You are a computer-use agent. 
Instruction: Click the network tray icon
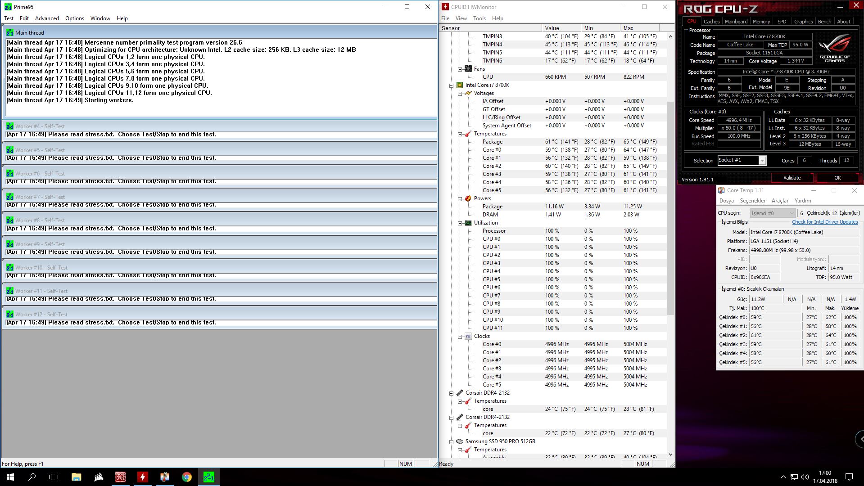tap(794, 477)
